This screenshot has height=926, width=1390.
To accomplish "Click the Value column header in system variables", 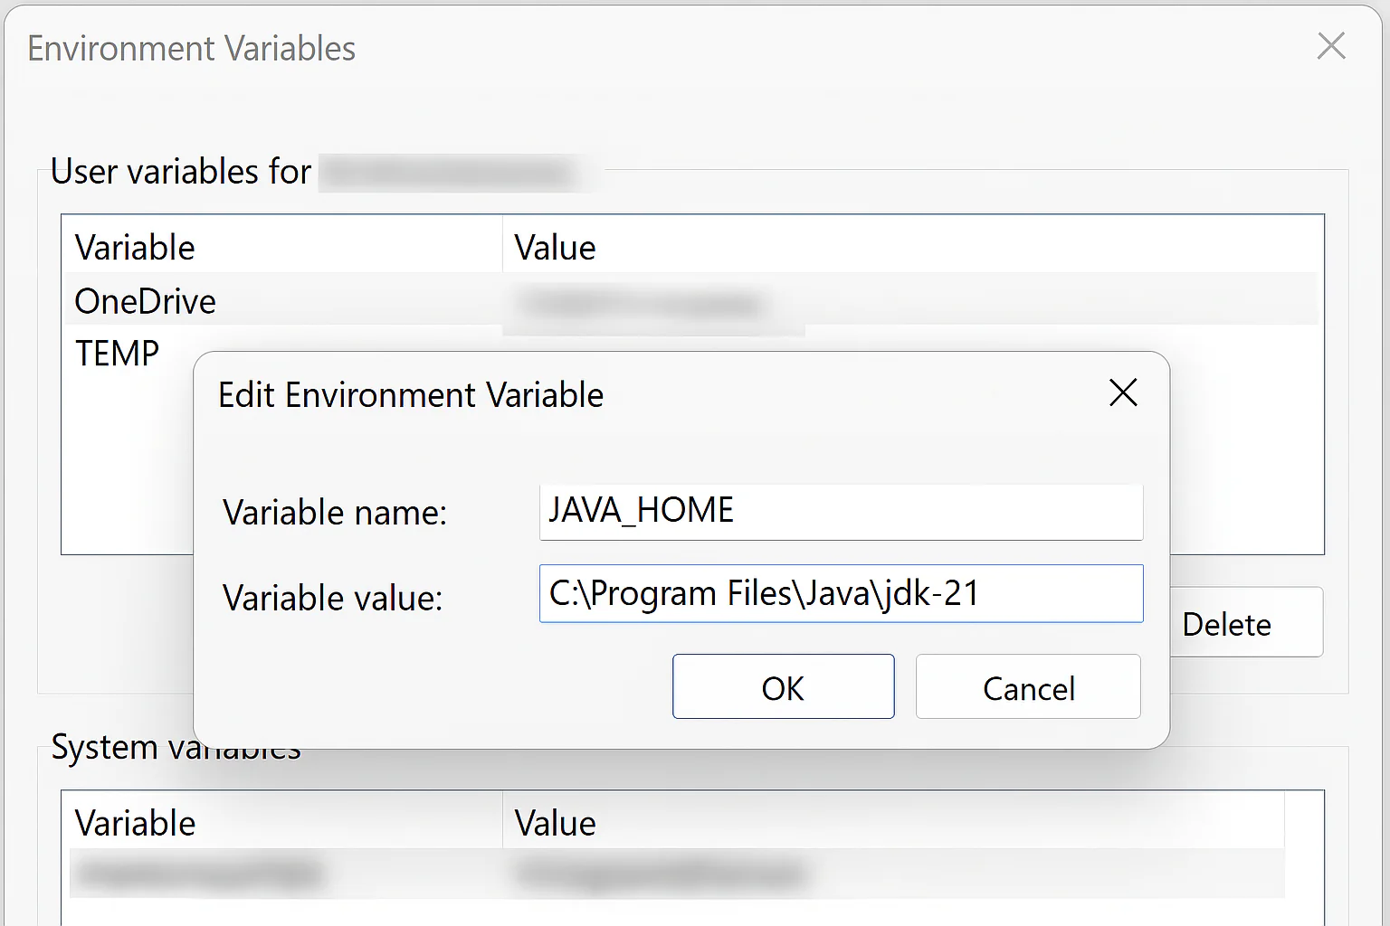I will (x=893, y=822).
